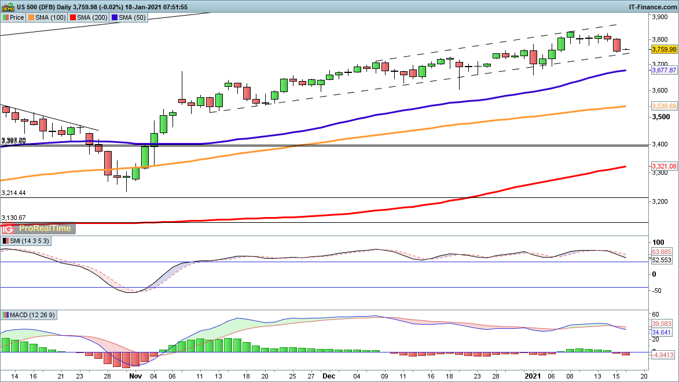Click the blue SMA (50) color swatch
The height and width of the screenshot is (382, 679).
point(115,17)
